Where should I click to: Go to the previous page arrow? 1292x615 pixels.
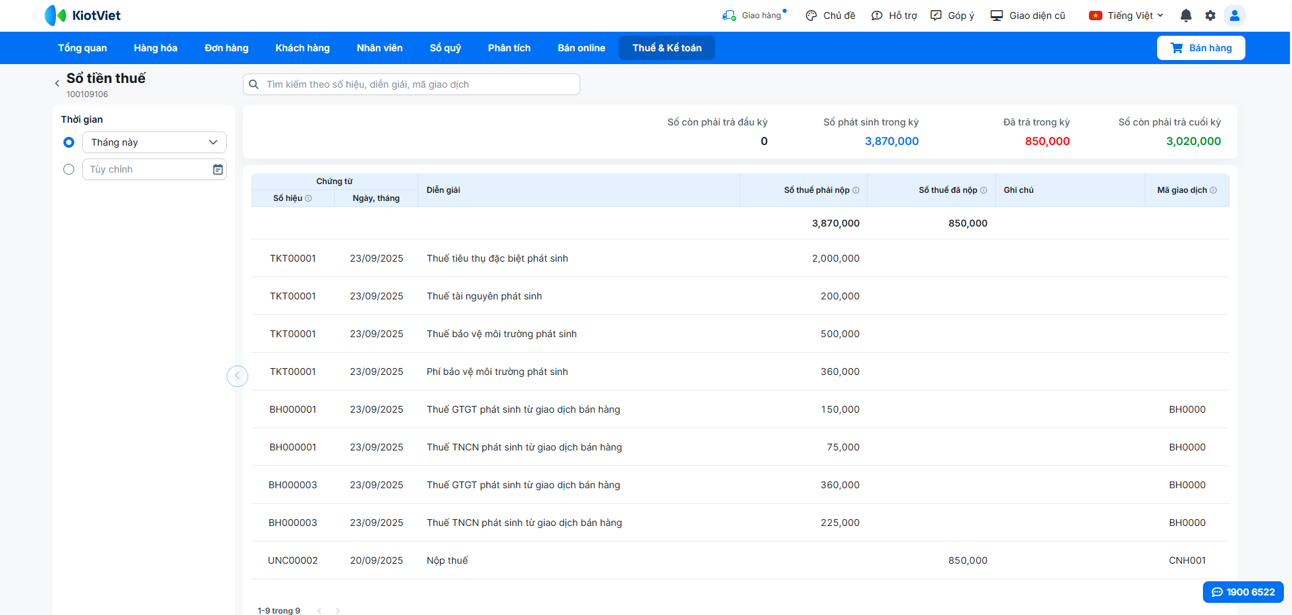coord(319,610)
